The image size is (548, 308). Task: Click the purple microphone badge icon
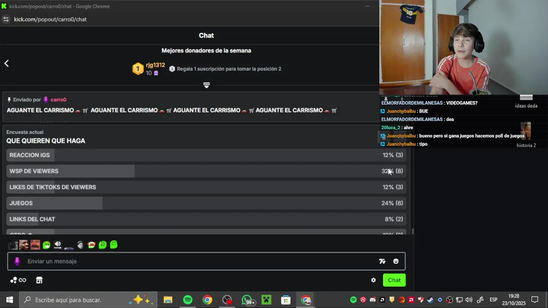[x=17, y=261]
